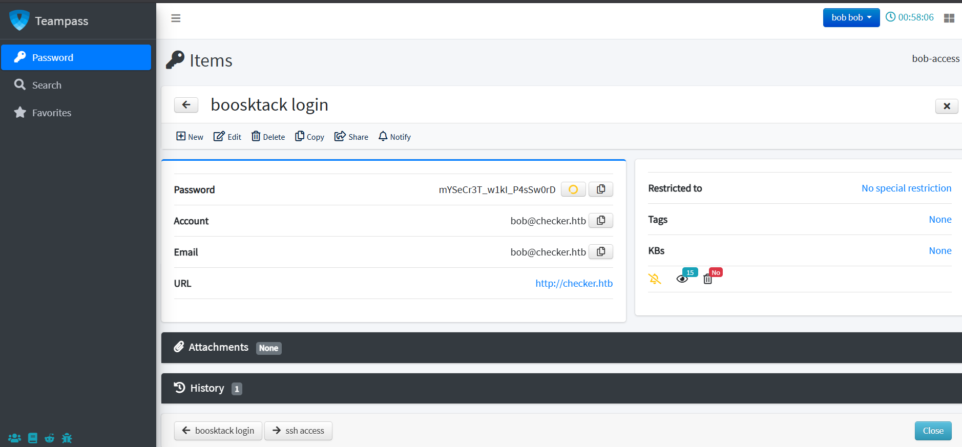962x447 pixels.
Task: Click Notify in the item toolbar
Action: pyautogui.click(x=394, y=137)
